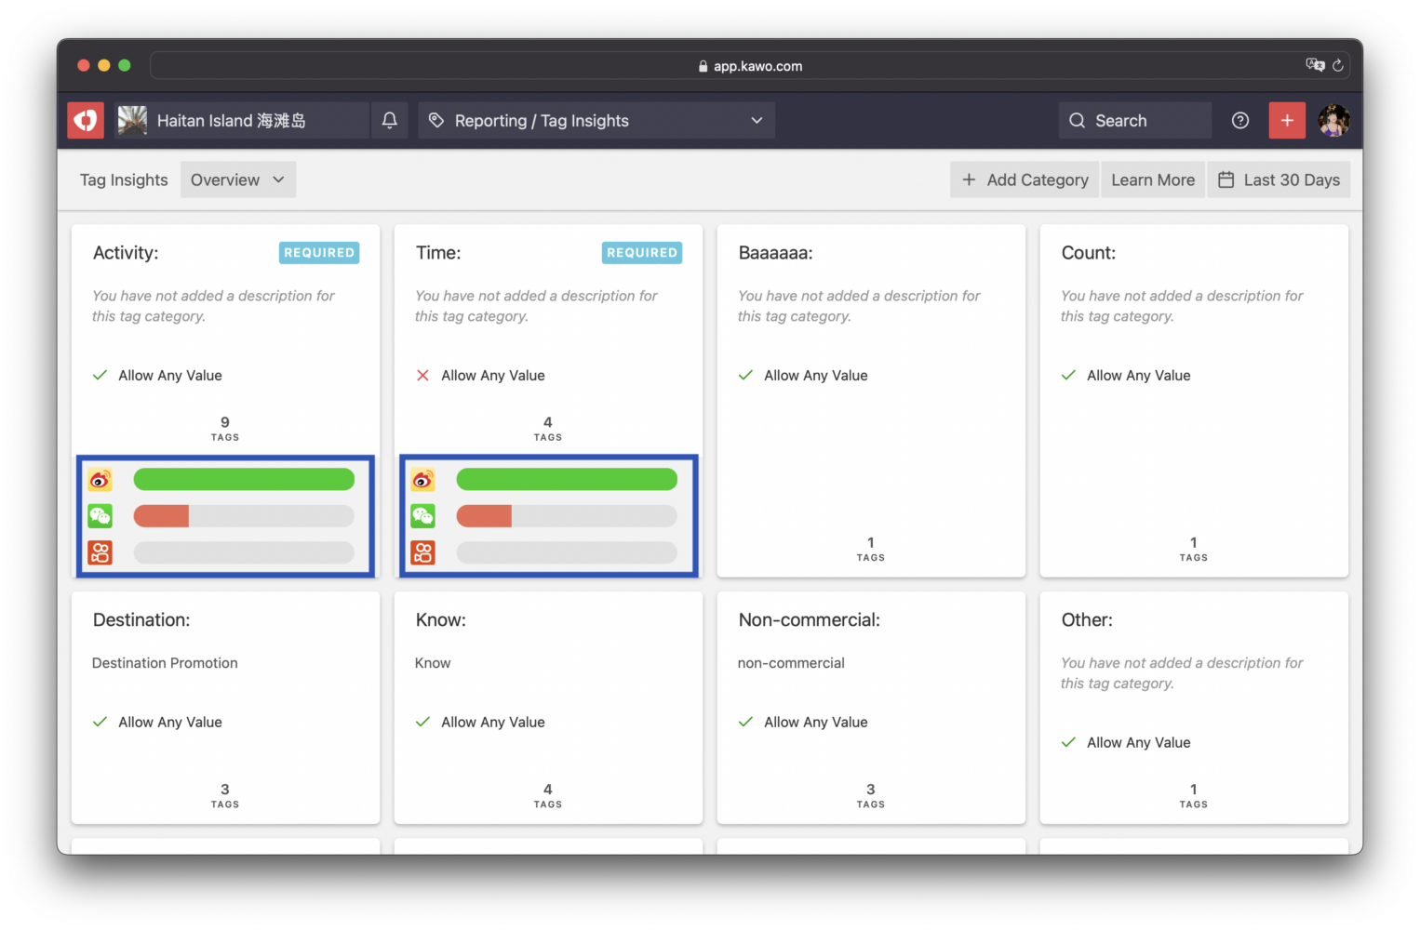
Task: Click the red plus icon in top bar
Action: tap(1287, 120)
